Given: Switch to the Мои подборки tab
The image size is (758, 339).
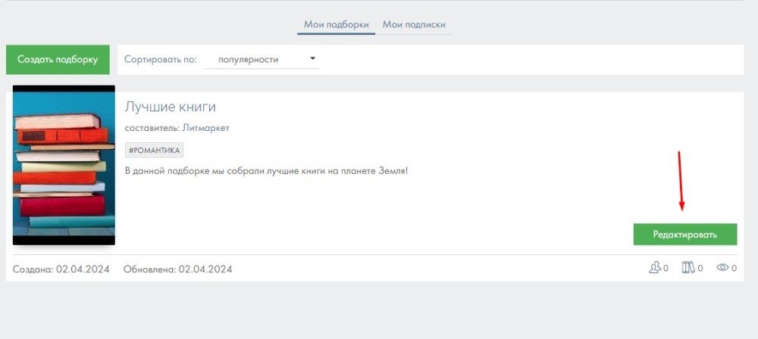Looking at the screenshot, I should 335,24.
